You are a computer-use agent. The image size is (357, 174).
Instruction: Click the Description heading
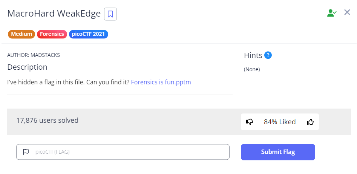point(28,67)
